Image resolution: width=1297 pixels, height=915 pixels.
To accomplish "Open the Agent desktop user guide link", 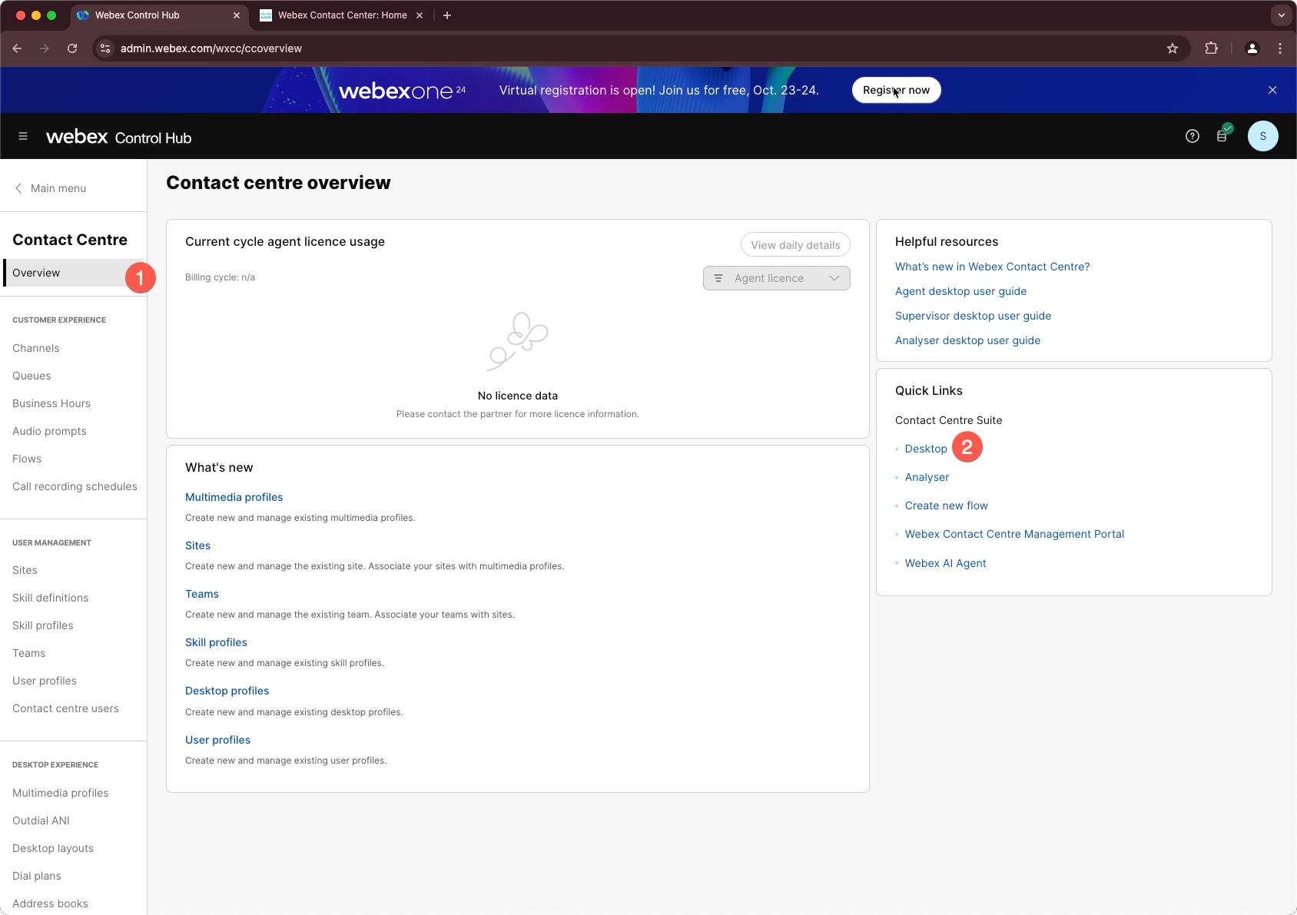I will (x=960, y=291).
